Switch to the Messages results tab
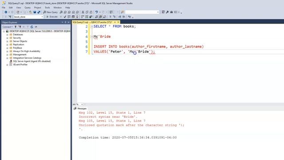Screen dimensions: 284x160 (x=80, y=108)
